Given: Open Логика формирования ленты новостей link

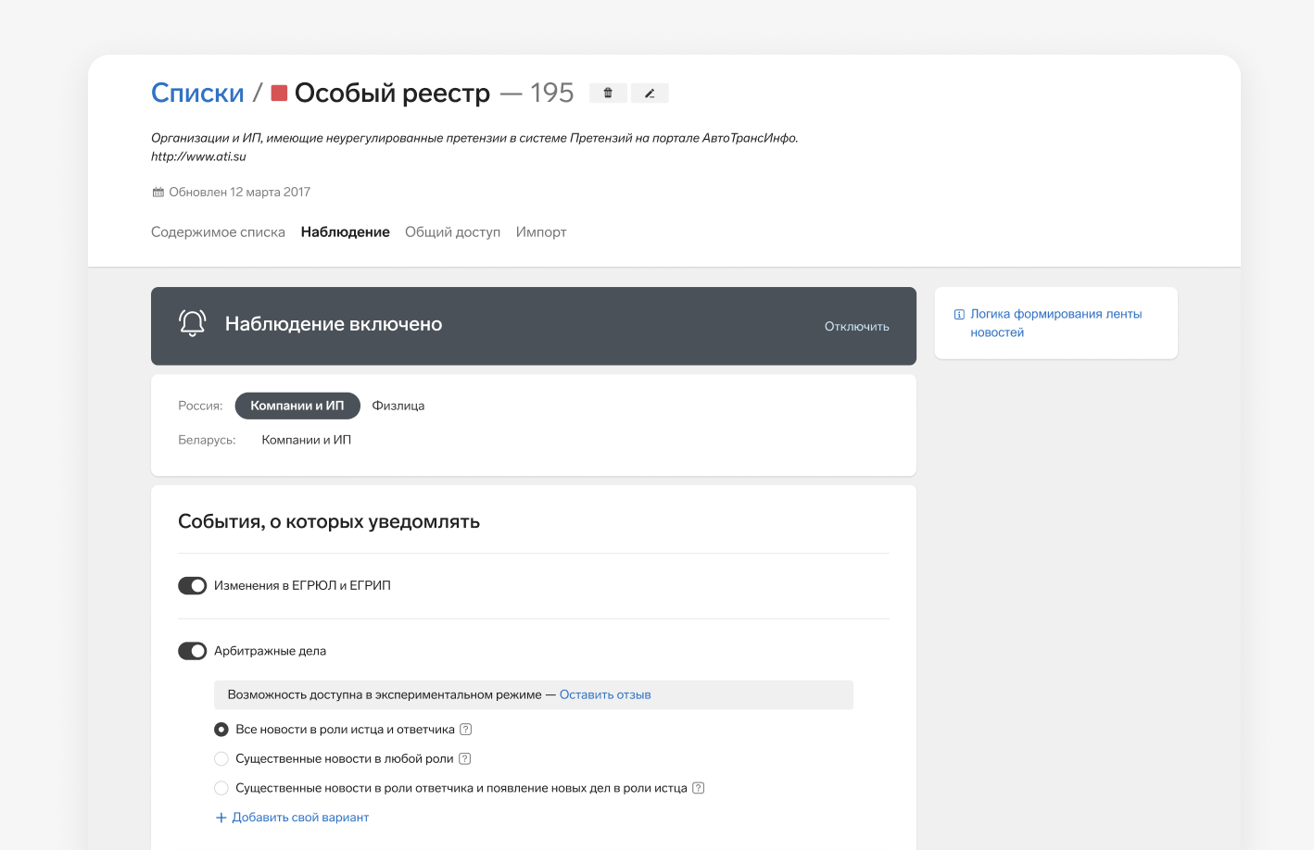Looking at the screenshot, I should click(x=1056, y=323).
